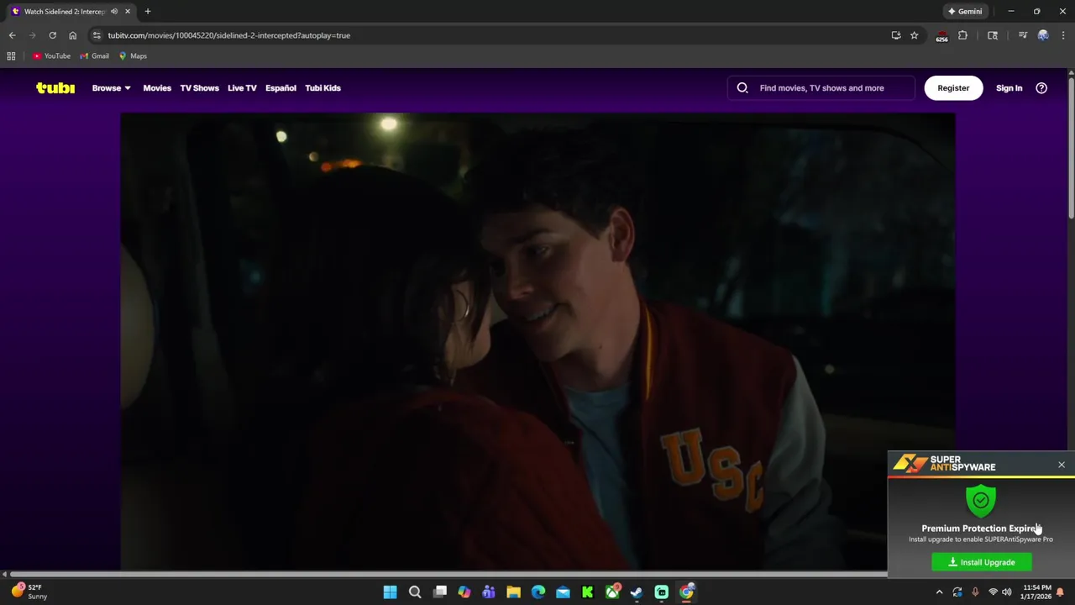The image size is (1075, 605).
Task: Bookmark this tab with star icon
Action: (915, 35)
